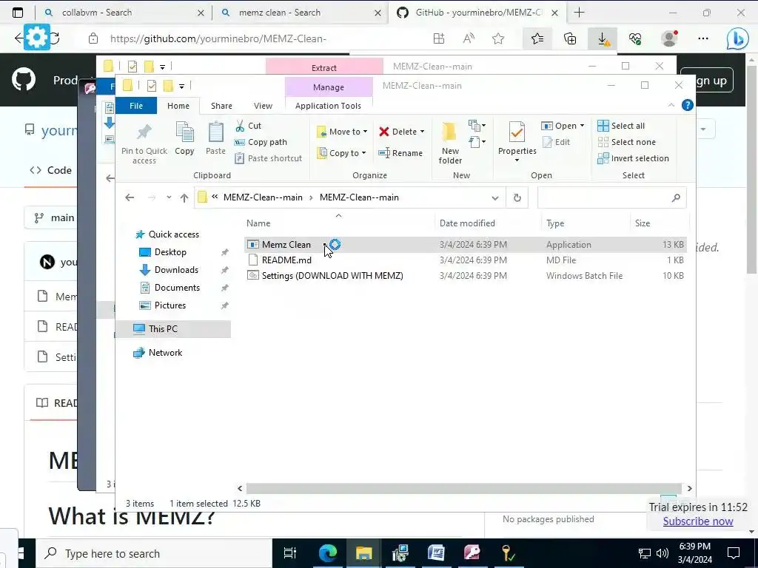Click the Copy ribbon button
This screenshot has height=568, width=758.
184,139
